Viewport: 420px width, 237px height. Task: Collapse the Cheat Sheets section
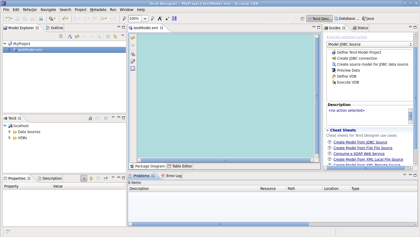(328, 130)
